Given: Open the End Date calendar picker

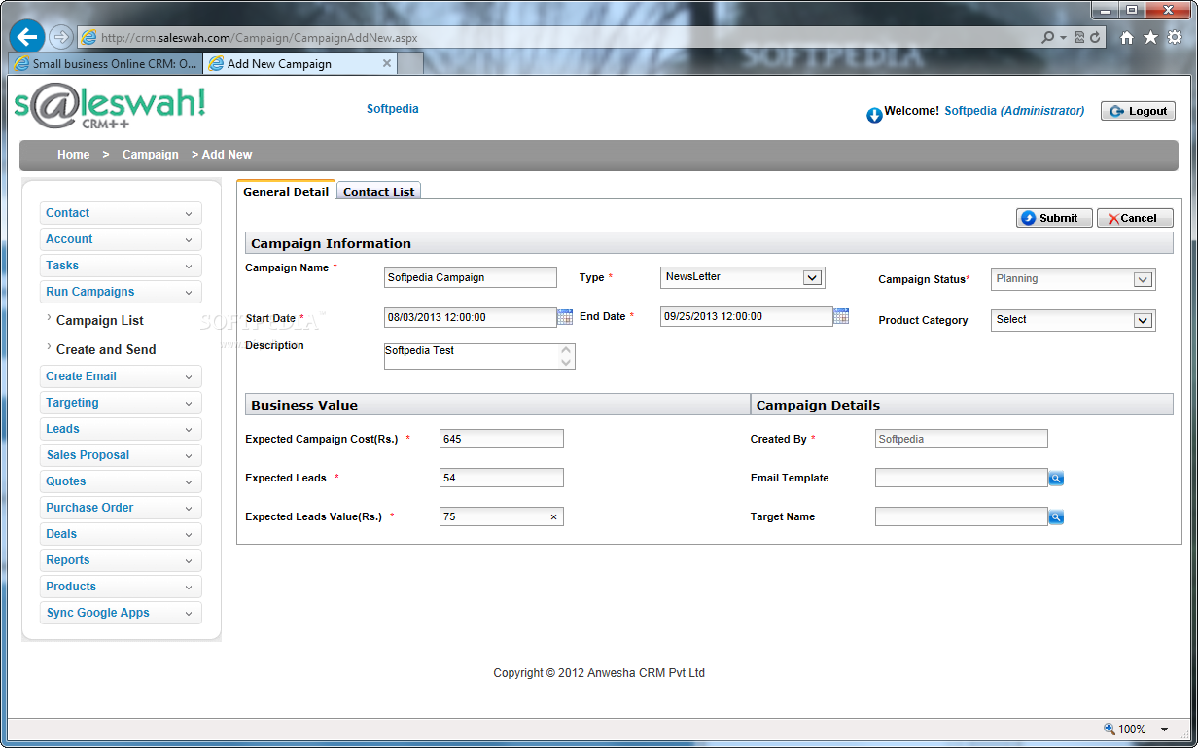Looking at the screenshot, I should pyautogui.click(x=841, y=316).
